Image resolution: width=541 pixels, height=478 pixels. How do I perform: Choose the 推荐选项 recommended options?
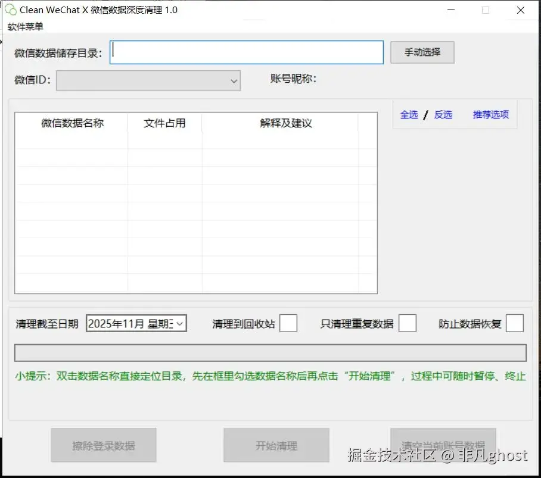(x=490, y=114)
